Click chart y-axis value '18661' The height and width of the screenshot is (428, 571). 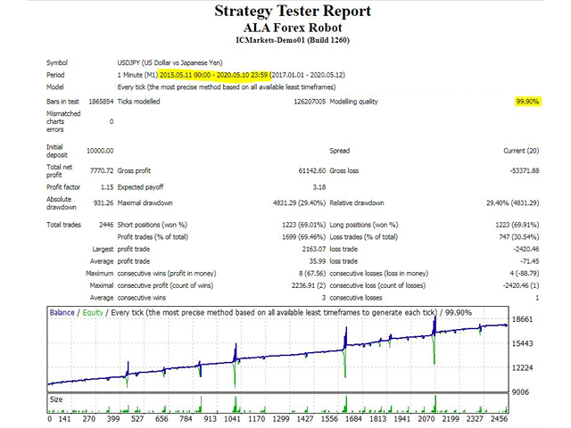coord(522,319)
